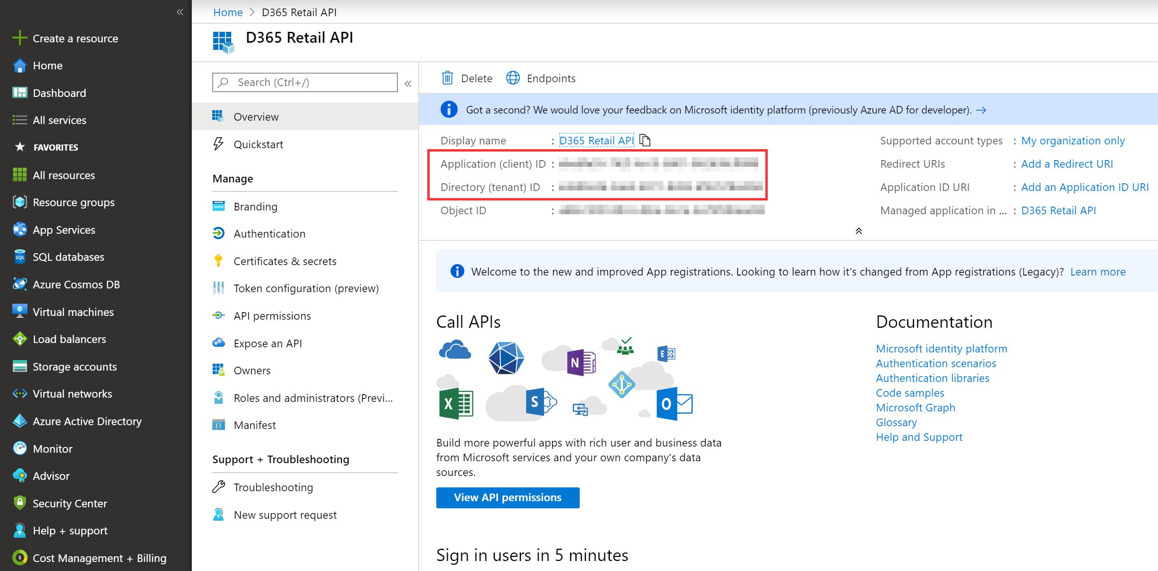
Task: Click Add a Redirect URI link
Action: [1067, 164]
